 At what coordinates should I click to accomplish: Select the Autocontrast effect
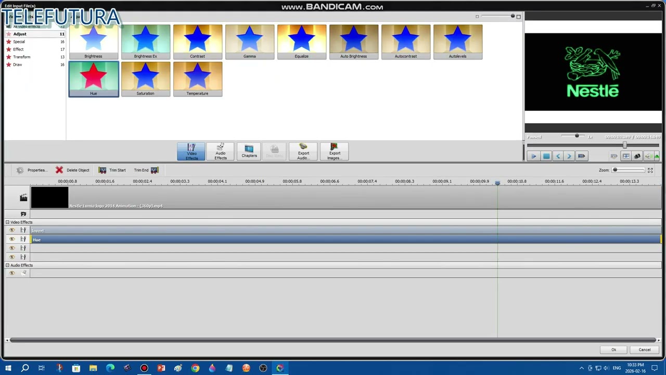pyautogui.click(x=406, y=42)
